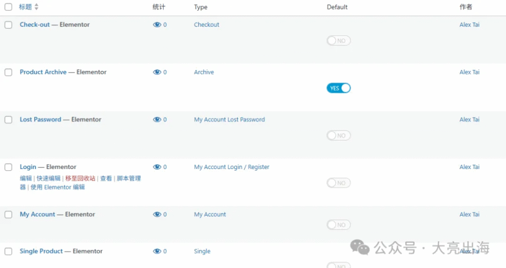The width and height of the screenshot is (506, 268).
Task: Select the Check-out template checkbox
Action: (8, 25)
